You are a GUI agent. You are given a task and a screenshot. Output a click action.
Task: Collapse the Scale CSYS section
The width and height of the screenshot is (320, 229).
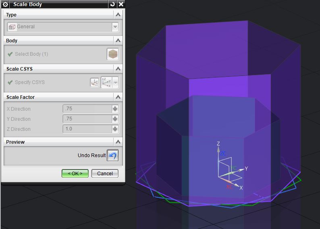(118, 69)
